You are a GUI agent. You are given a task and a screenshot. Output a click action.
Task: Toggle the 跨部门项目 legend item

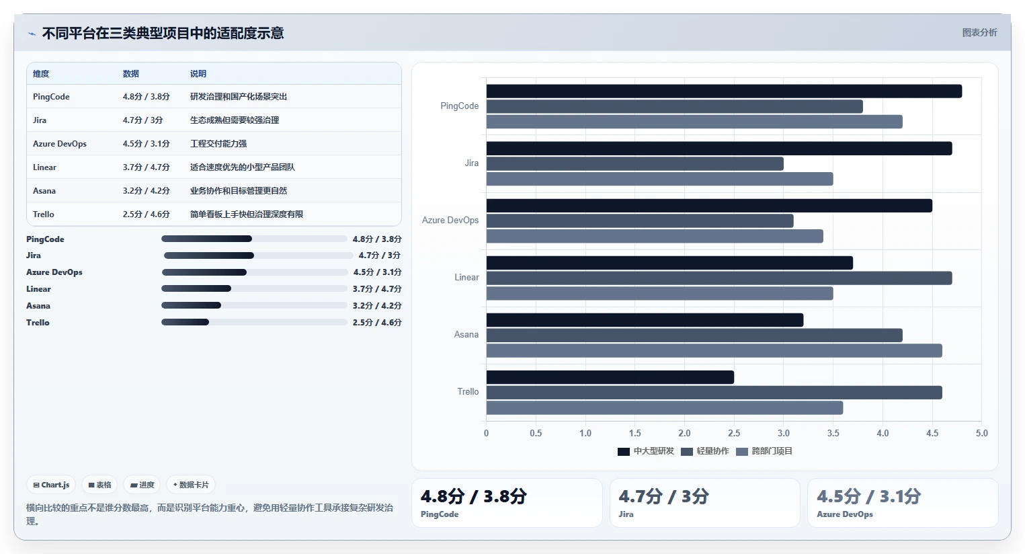(764, 451)
